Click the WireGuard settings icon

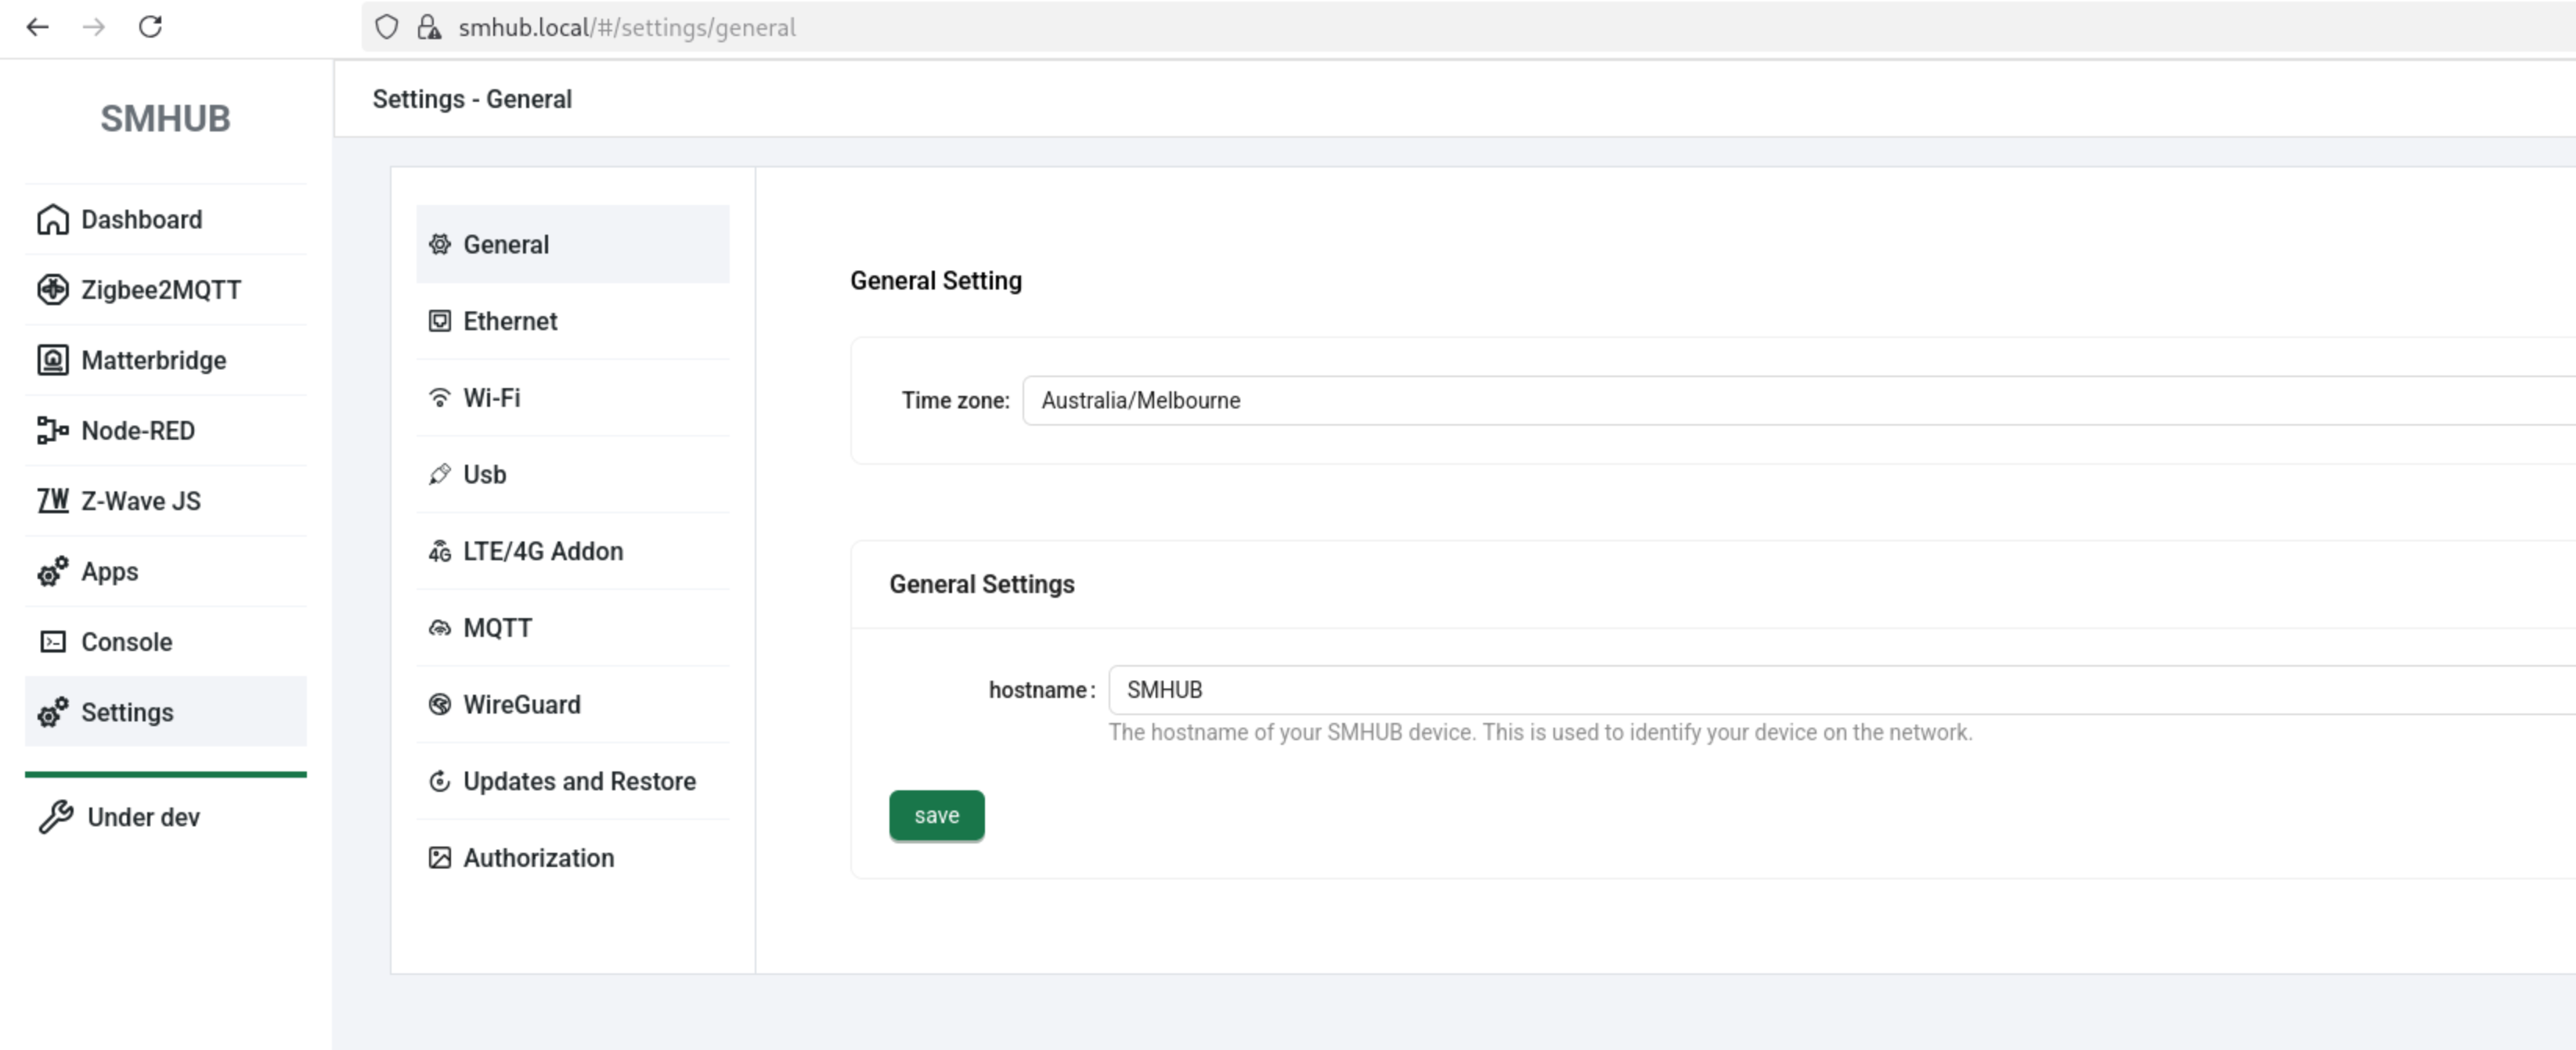click(439, 704)
